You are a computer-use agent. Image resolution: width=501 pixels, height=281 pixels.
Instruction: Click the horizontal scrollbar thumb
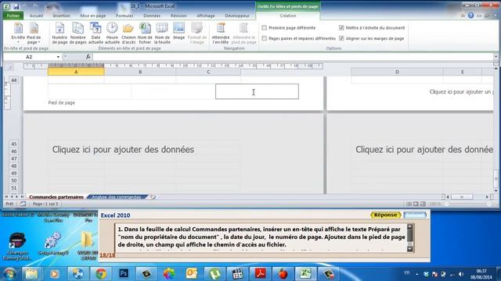[x=461, y=197]
